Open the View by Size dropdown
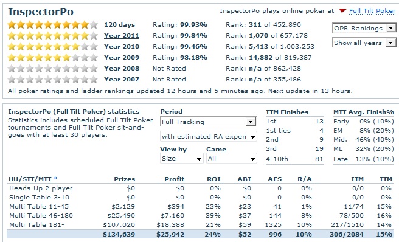Screen dimensions: 399x242 (182, 159)
